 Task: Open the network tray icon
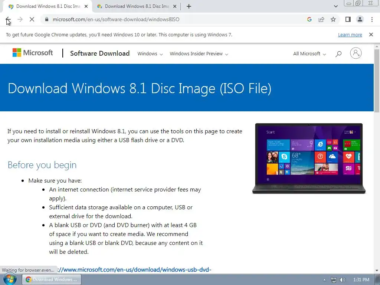334,280
